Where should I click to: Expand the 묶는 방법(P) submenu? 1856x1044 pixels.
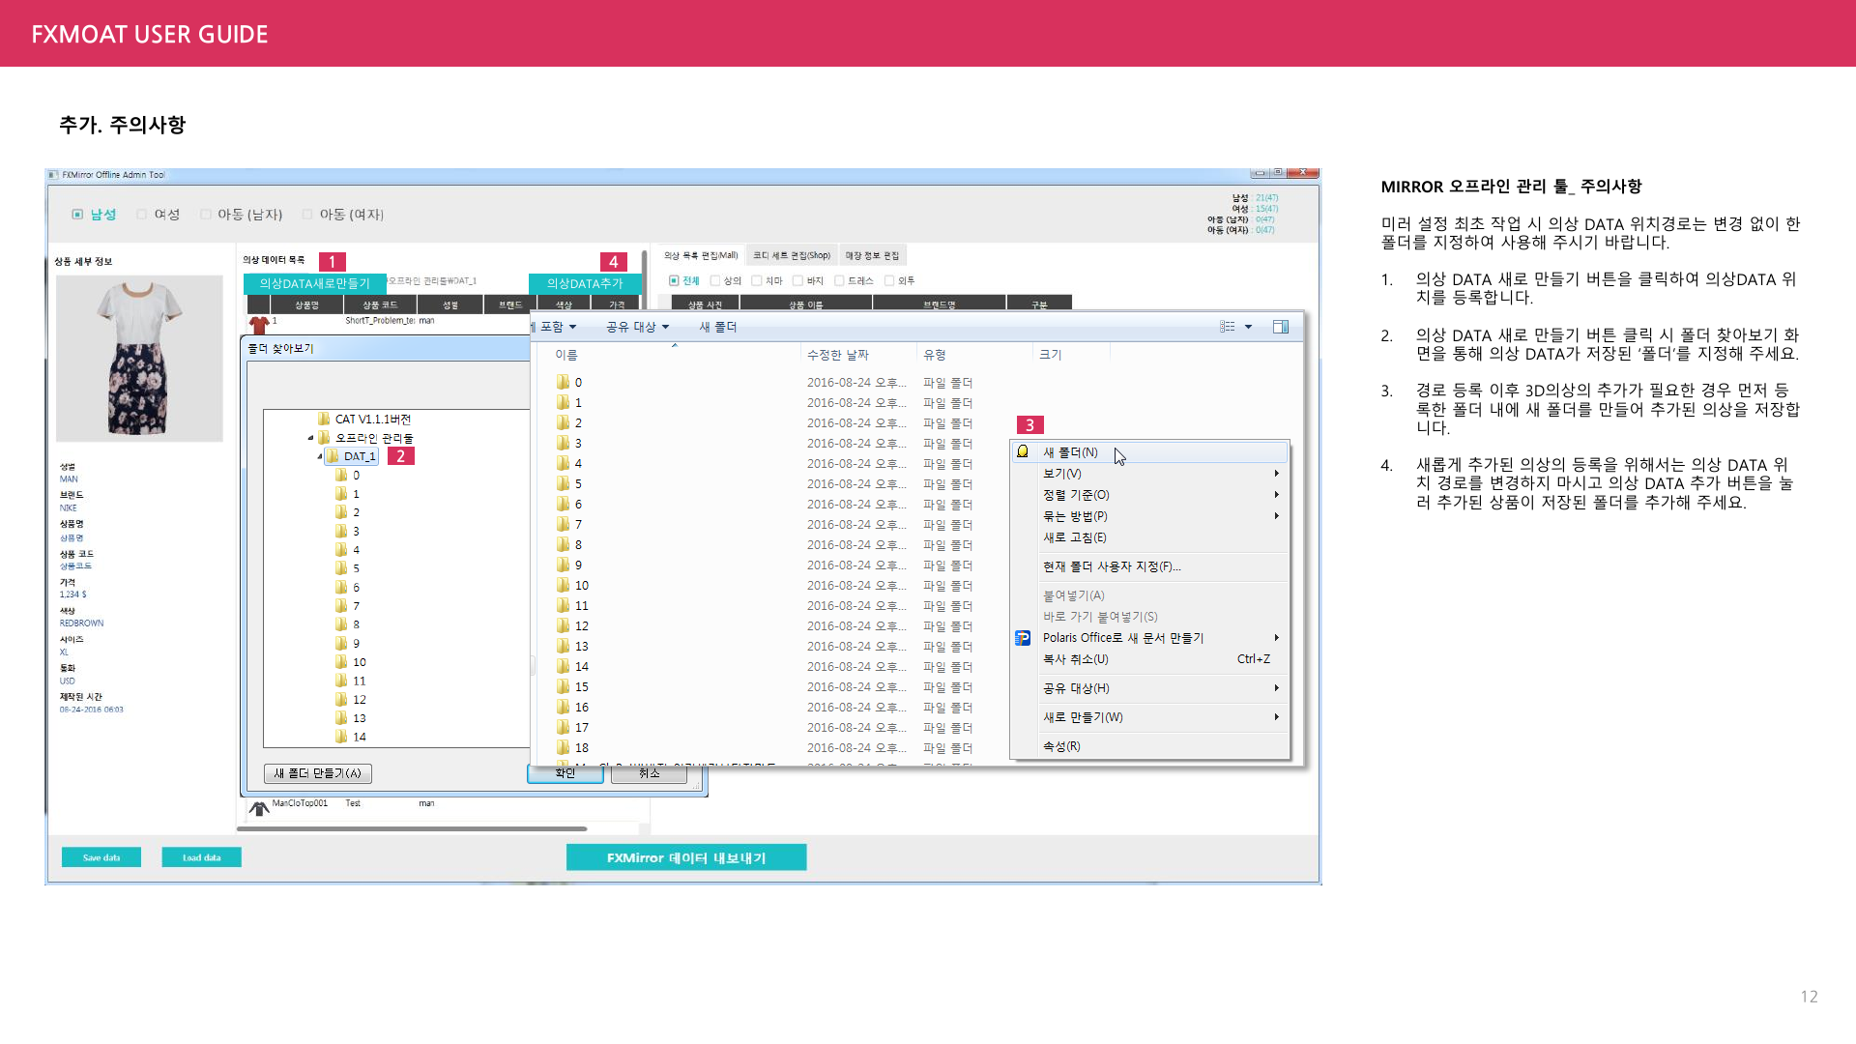point(1150,516)
